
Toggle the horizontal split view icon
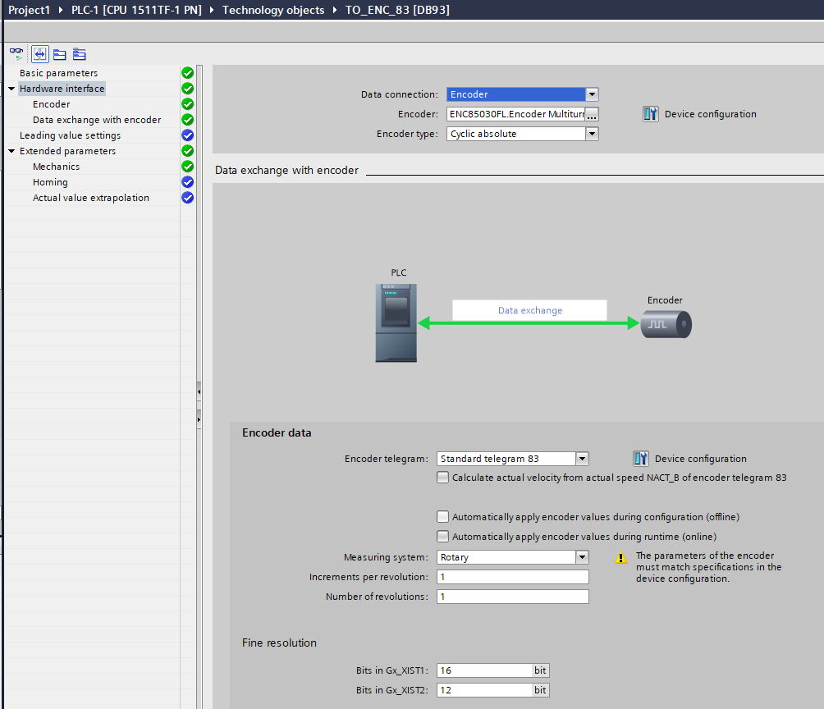[39, 54]
